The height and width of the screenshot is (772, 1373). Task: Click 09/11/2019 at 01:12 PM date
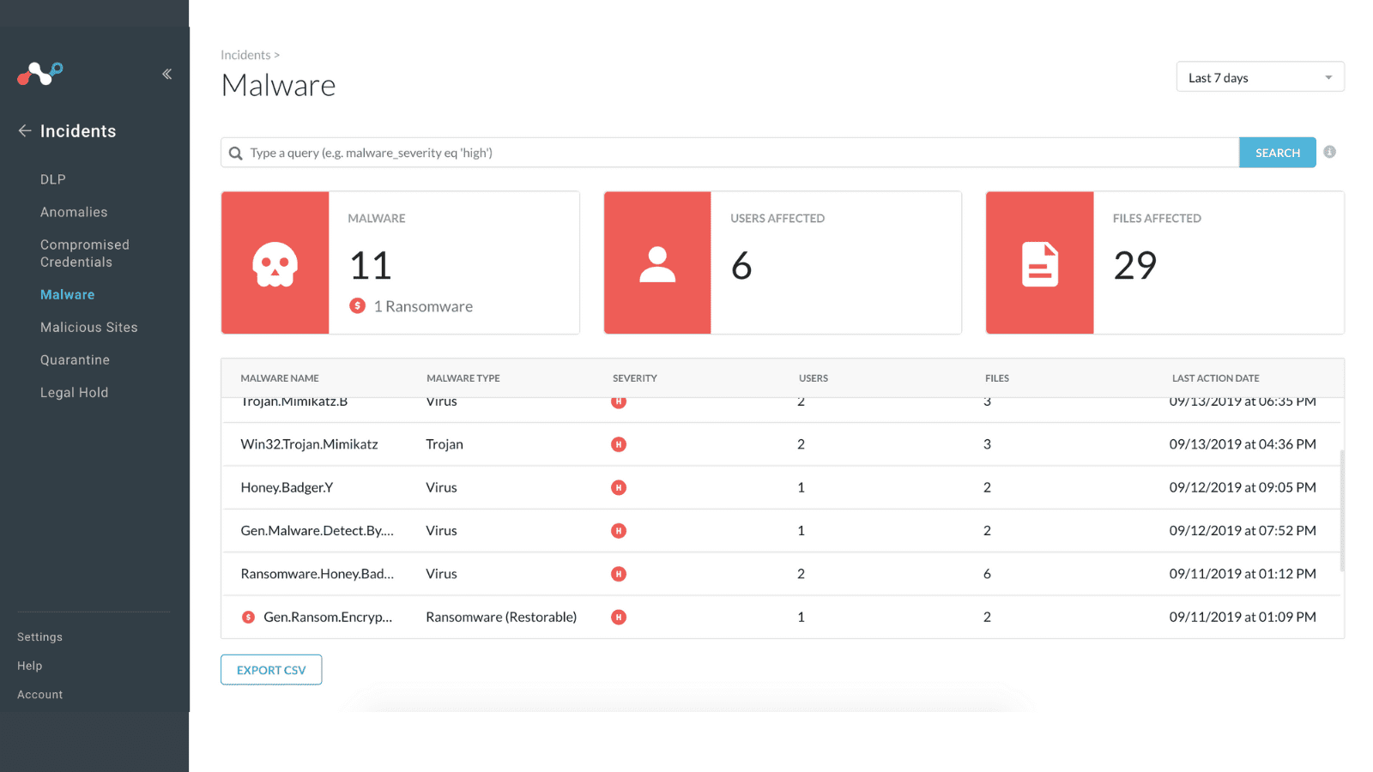[x=1242, y=574]
